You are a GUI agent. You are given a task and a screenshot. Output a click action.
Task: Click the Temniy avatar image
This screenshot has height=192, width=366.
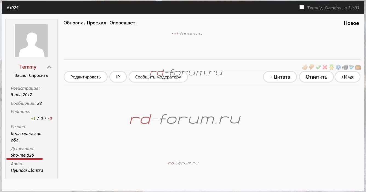click(x=31, y=41)
